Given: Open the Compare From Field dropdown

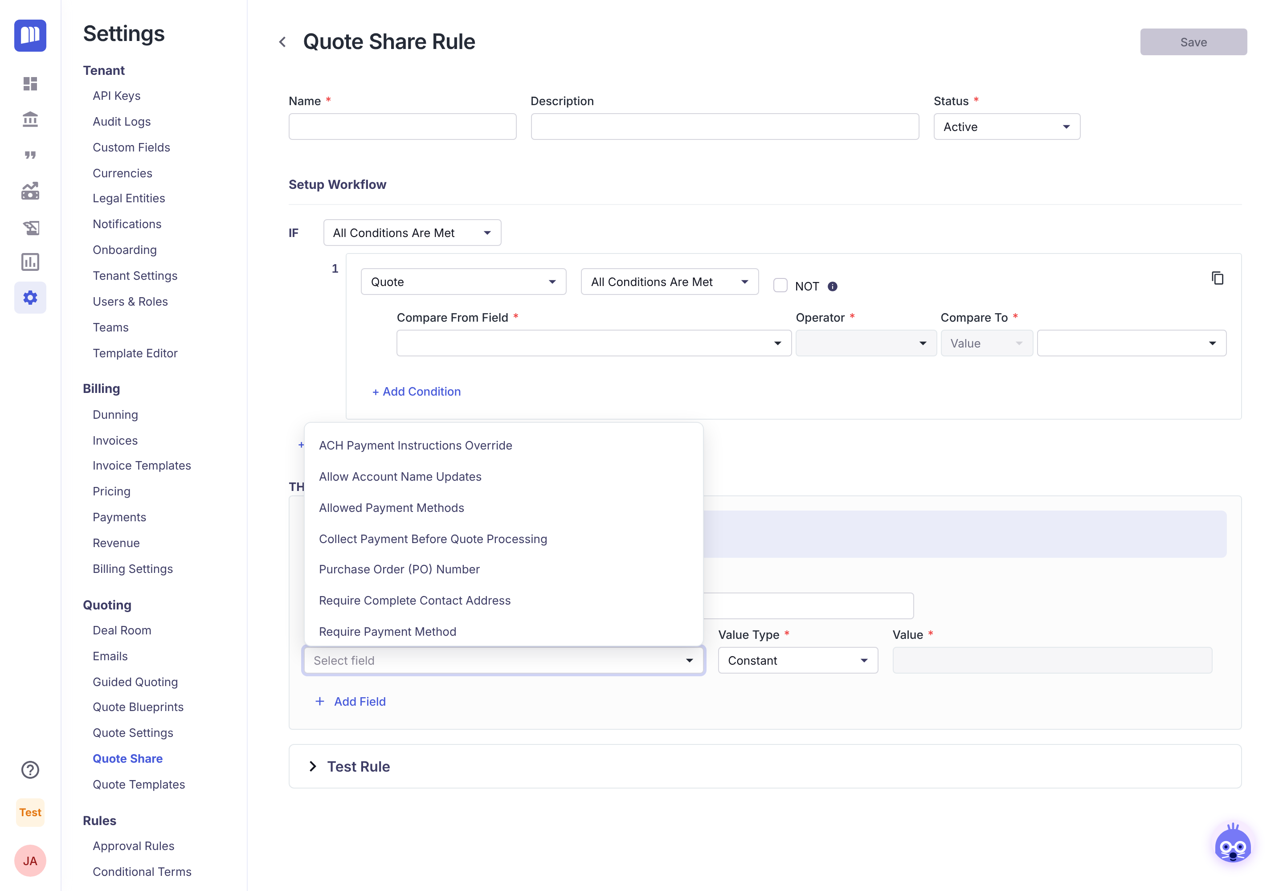Looking at the screenshot, I should point(594,343).
